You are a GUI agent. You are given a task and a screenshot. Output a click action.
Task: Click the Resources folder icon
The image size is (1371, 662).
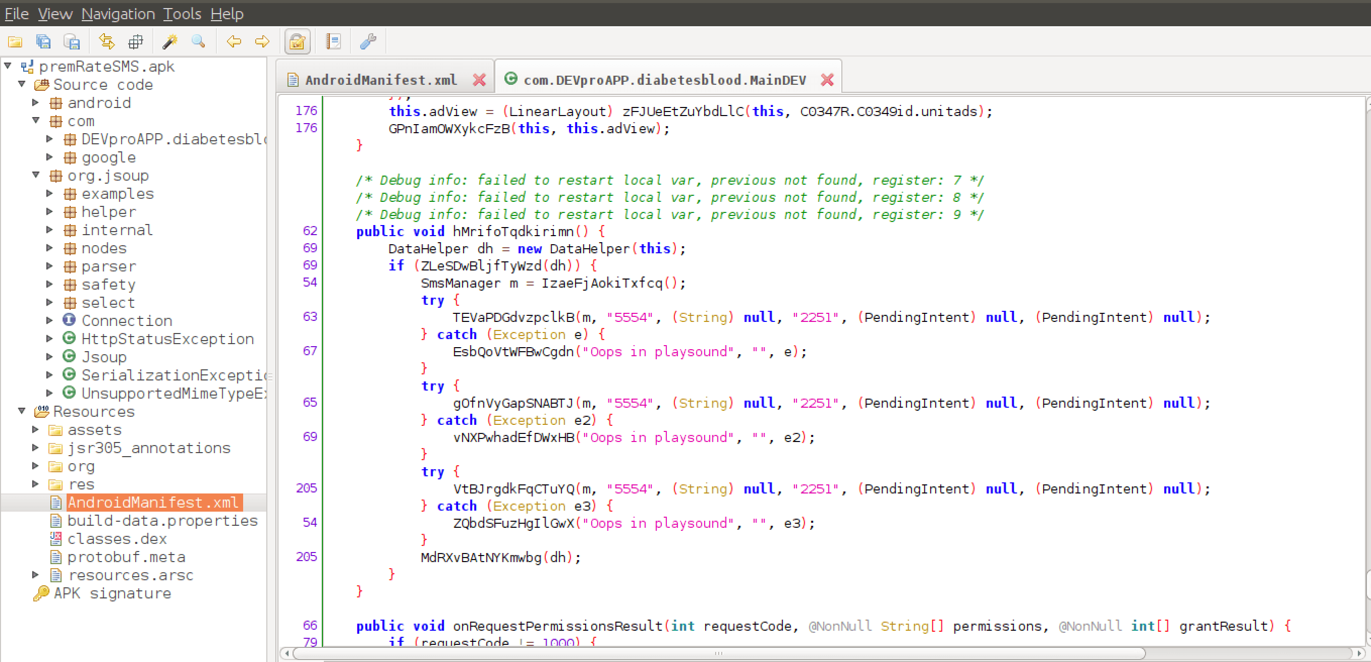tap(41, 412)
